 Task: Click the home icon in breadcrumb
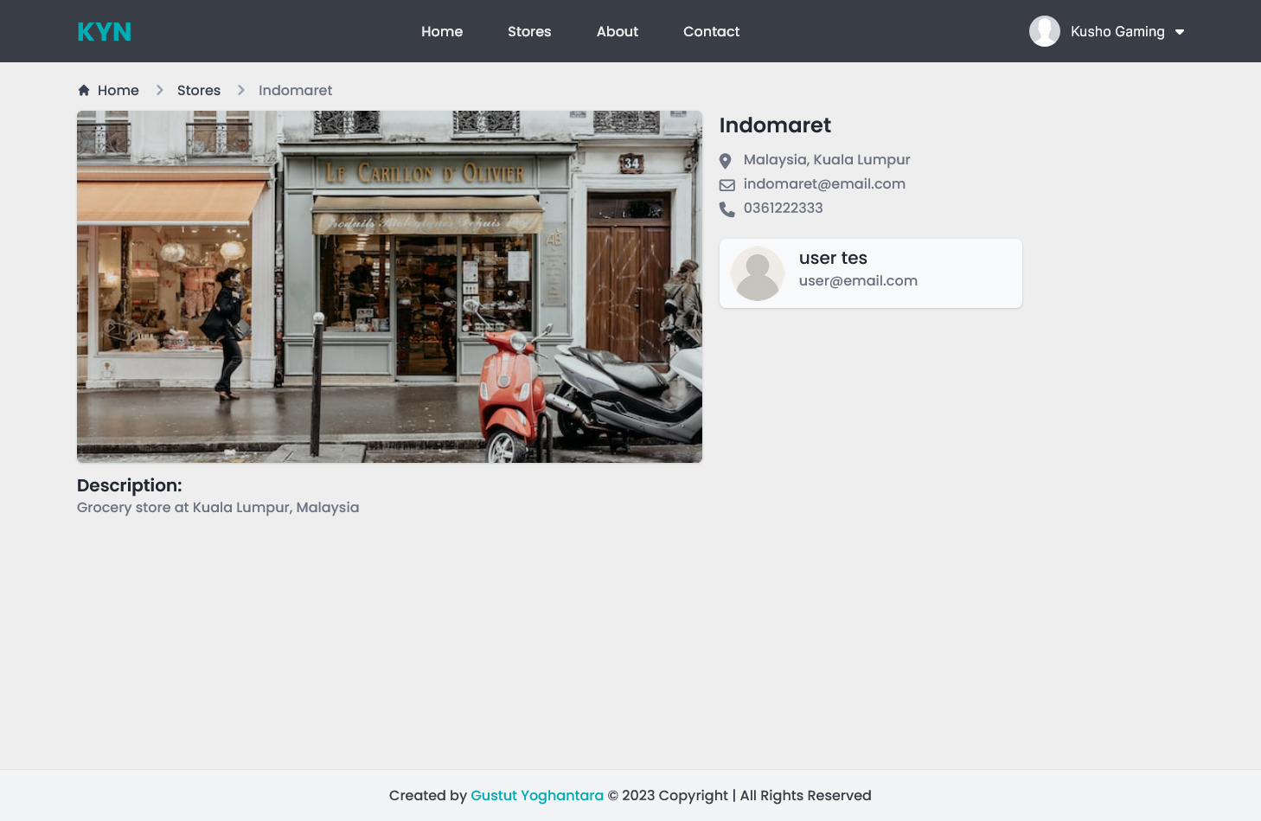[x=84, y=90]
